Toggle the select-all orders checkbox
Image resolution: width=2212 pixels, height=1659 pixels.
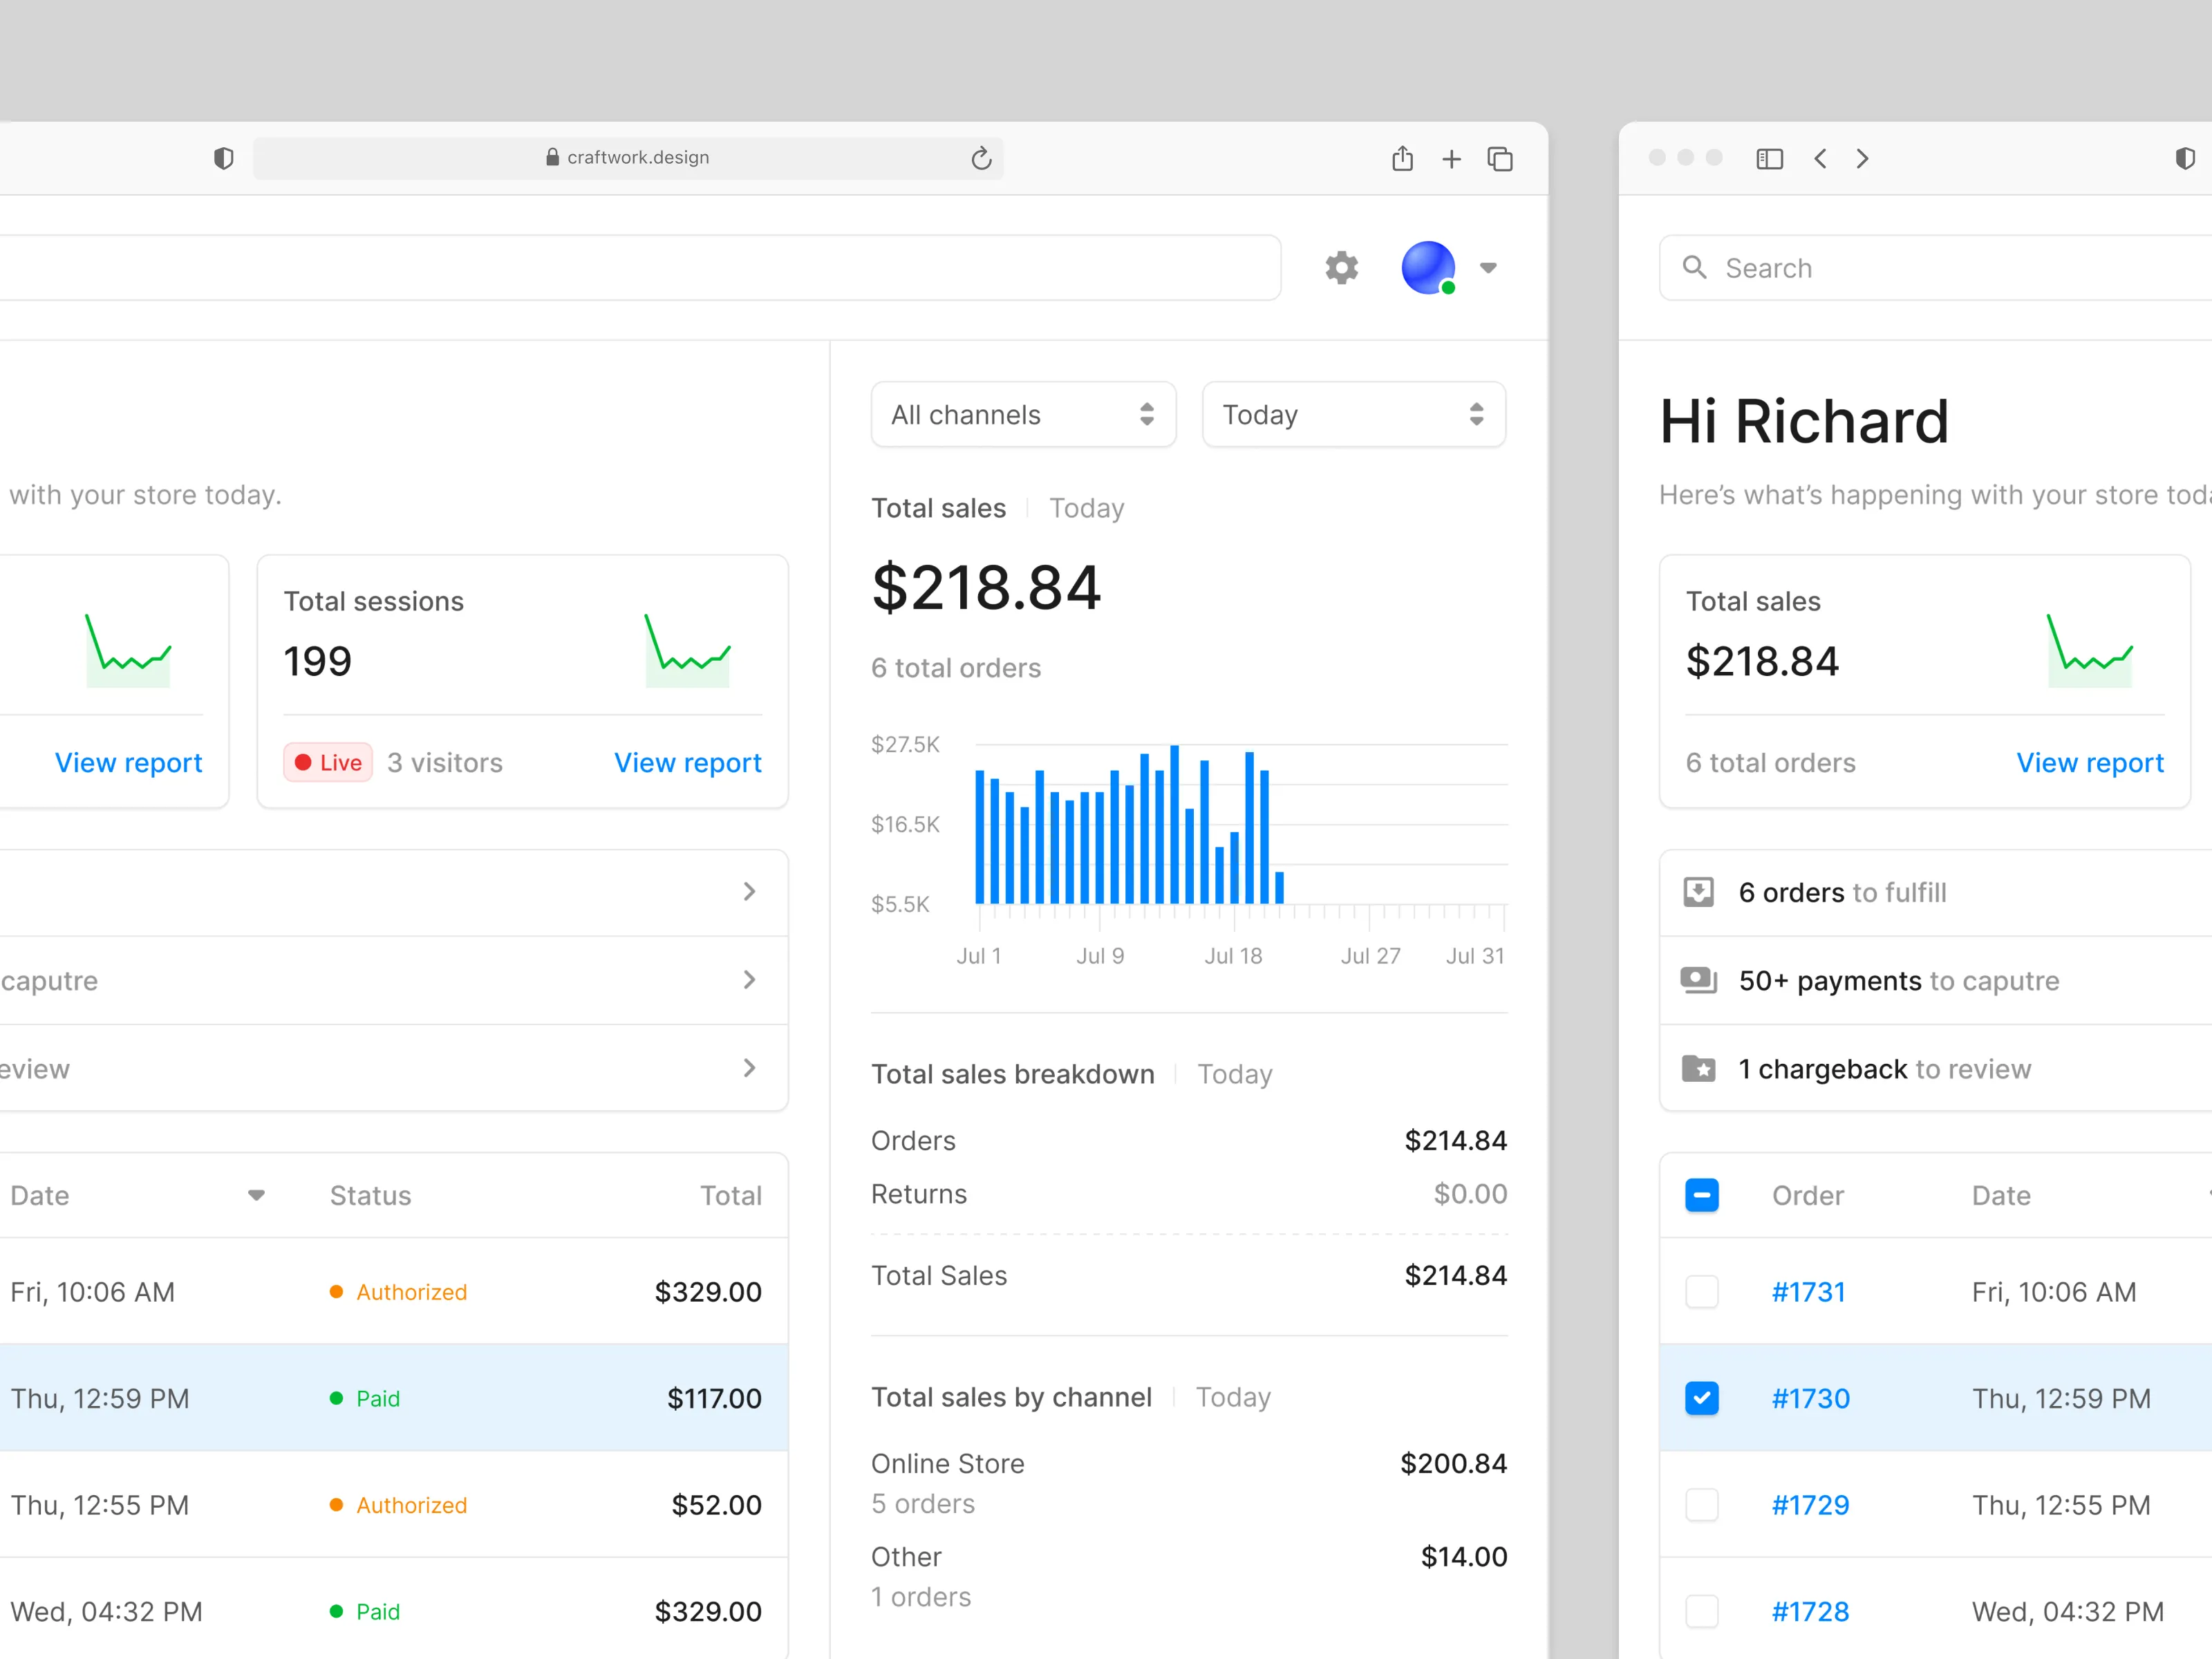(x=1701, y=1195)
